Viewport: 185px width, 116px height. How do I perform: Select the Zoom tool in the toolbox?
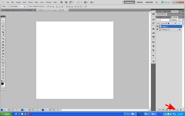pos(3,78)
